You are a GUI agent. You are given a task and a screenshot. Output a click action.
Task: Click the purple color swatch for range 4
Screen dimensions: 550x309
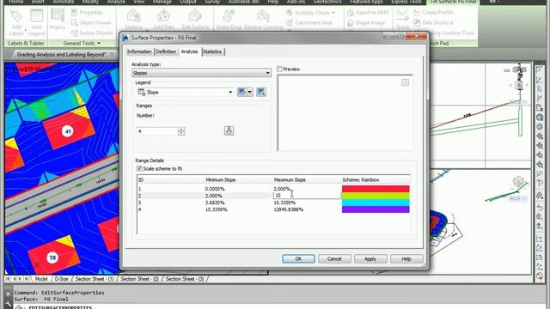tap(376, 209)
